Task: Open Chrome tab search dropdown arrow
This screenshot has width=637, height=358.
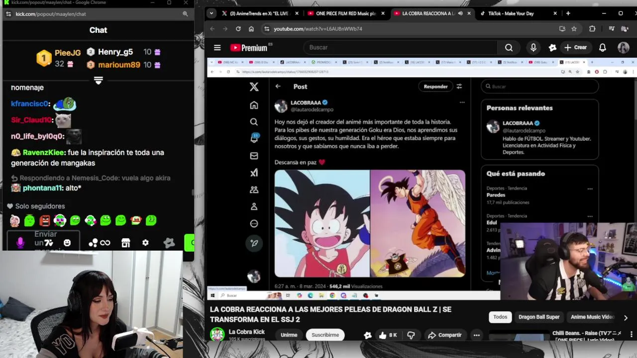Action: (212, 13)
